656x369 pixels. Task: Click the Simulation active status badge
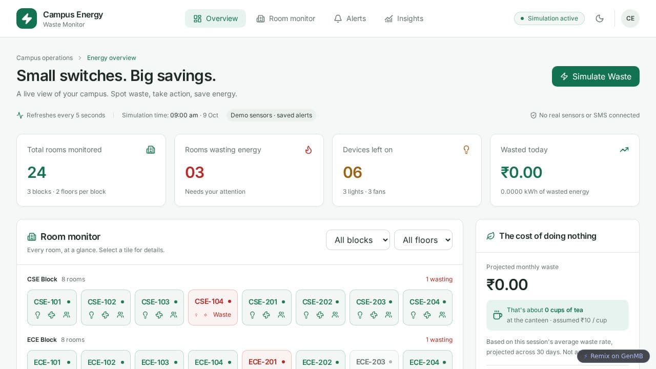[x=549, y=18]
